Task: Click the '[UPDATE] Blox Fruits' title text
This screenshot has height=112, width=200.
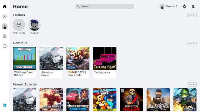Action: pyautogui.click(x=77, y=74)
